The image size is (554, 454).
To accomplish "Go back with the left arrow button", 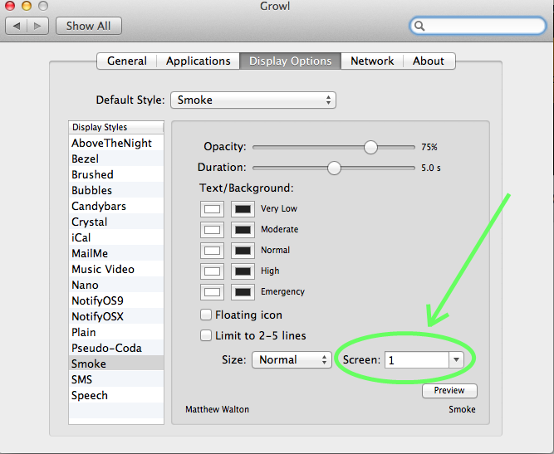I will (17, 26).
